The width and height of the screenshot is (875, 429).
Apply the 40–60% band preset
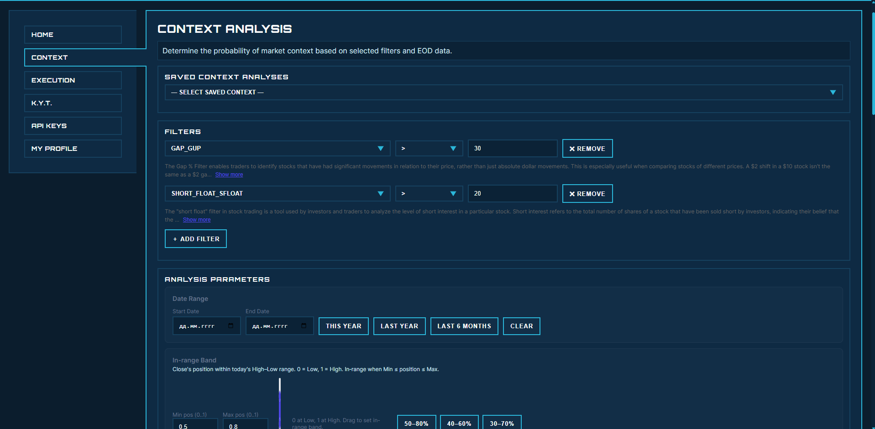[459, 423]
